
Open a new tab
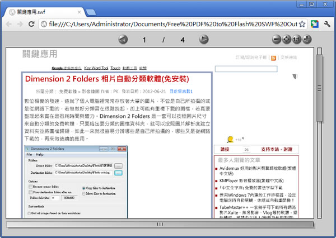coord(91,12)
